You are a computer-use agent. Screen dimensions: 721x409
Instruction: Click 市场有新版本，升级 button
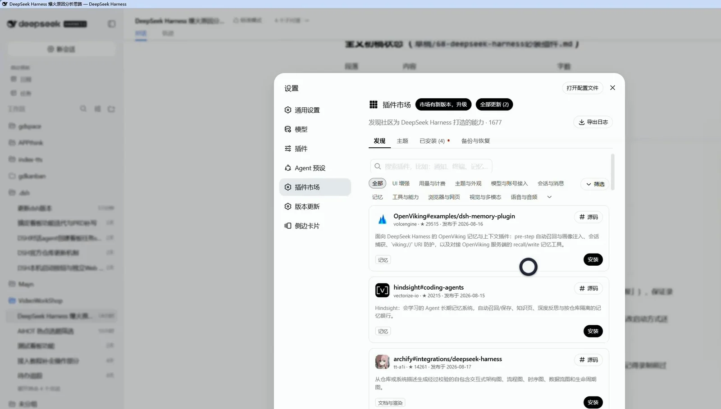click(443, 105)
